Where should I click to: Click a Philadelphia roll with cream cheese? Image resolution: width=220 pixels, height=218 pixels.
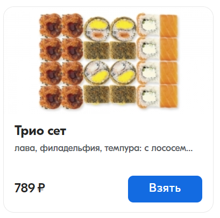click(x=148, y=25)
